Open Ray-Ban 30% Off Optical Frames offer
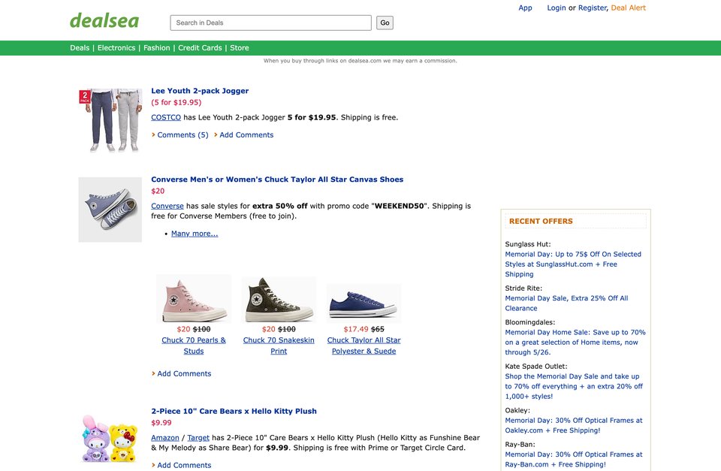This screenshot has height=471, width=721. pos(574,460)
